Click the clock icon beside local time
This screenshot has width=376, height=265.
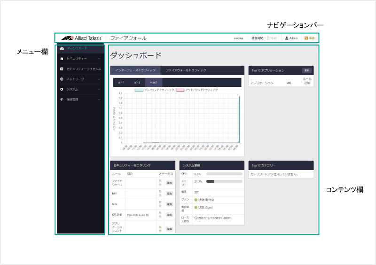[x=196, y=218]
